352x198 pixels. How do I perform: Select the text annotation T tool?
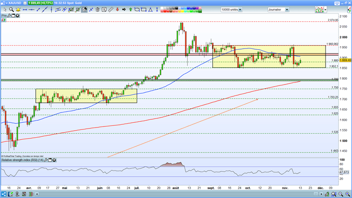[x=104, y=9]
